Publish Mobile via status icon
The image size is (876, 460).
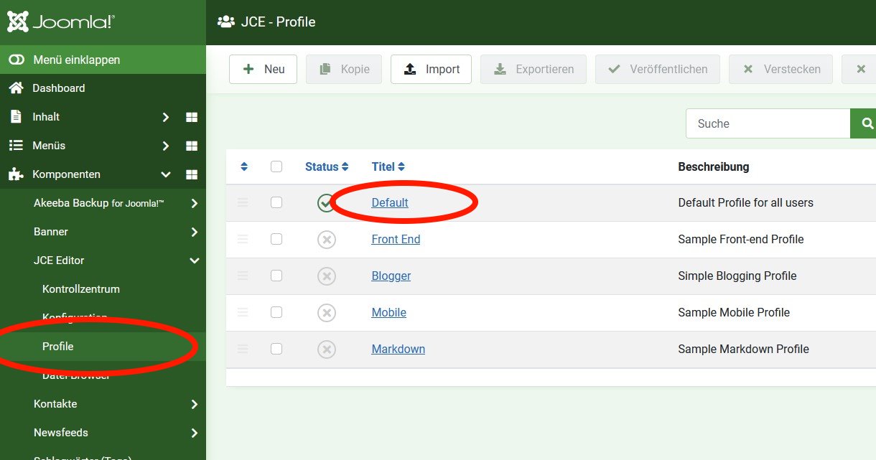327,313
